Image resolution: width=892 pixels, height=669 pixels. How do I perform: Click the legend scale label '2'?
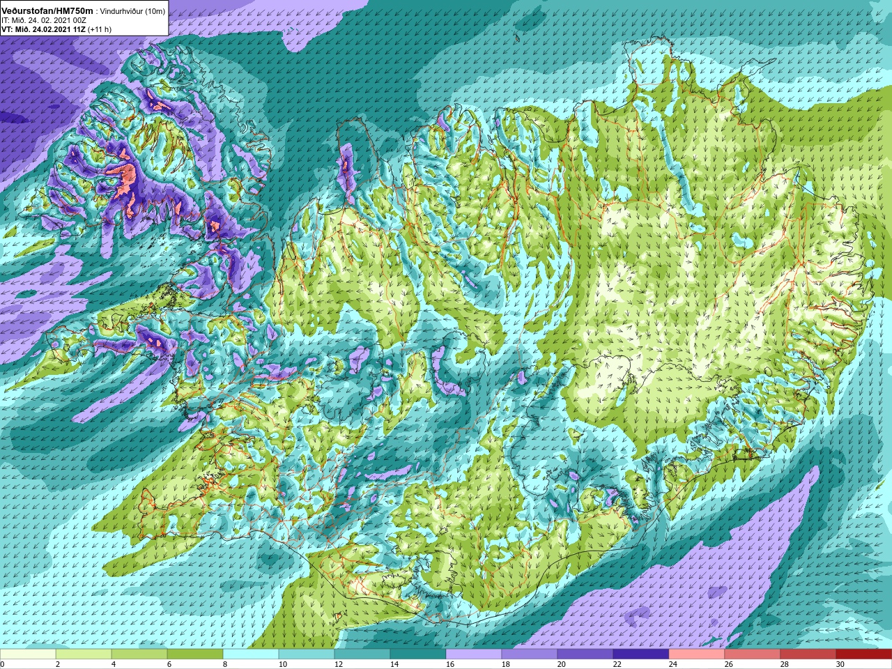[x=58, y=665]
